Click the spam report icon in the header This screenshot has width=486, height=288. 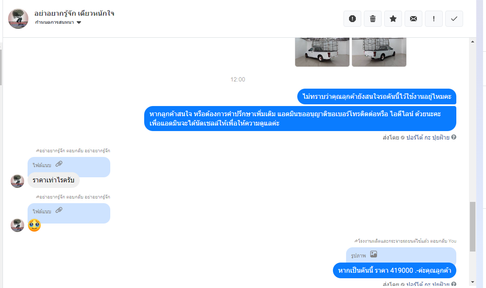tap(352, 19)
